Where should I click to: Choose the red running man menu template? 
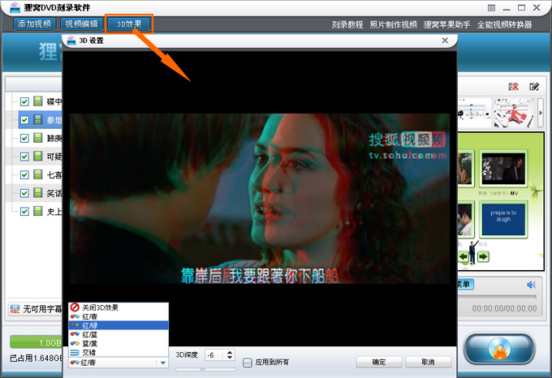click(x=515, y=113)
